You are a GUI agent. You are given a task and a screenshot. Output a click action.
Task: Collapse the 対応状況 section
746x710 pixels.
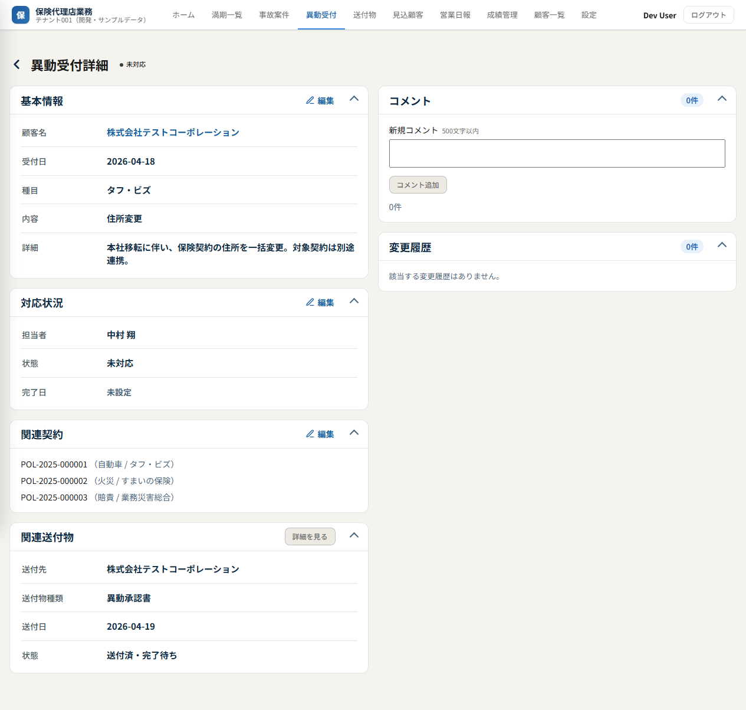coord(354,301)
